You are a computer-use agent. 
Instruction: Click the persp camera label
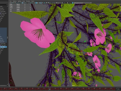tap(73, 85)
